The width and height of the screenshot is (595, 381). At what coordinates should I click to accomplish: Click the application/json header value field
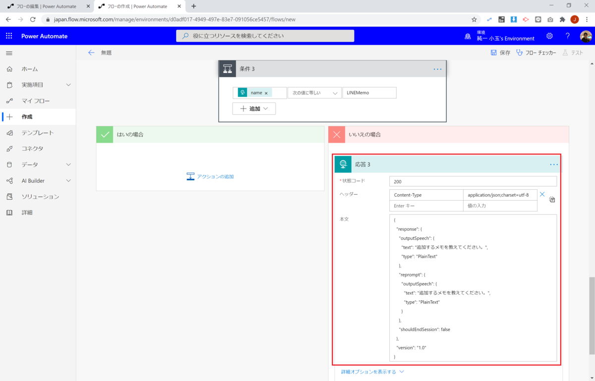500,195
